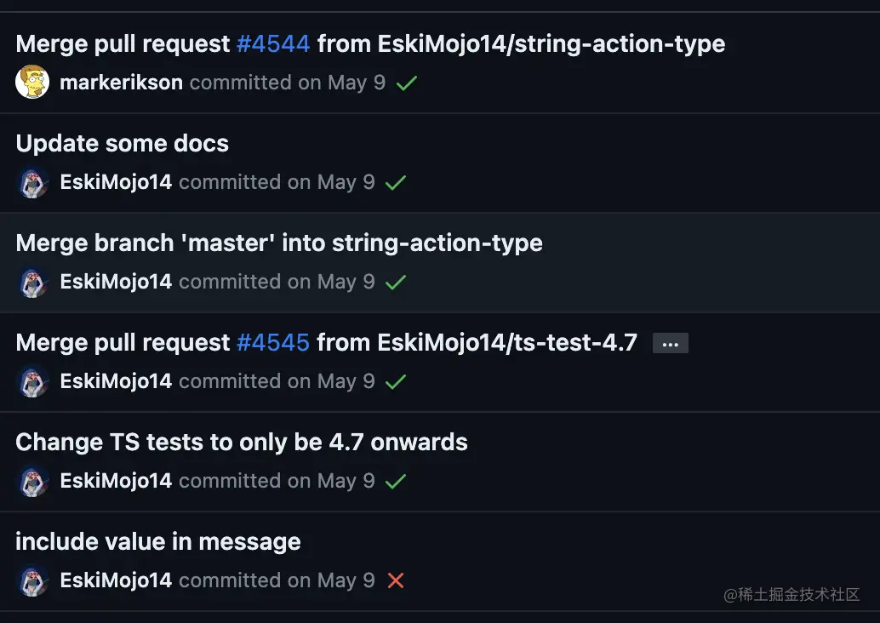
Task: Click the EskiMojo14 username under "Change TS tests" commit
Action: click(116, 481)
